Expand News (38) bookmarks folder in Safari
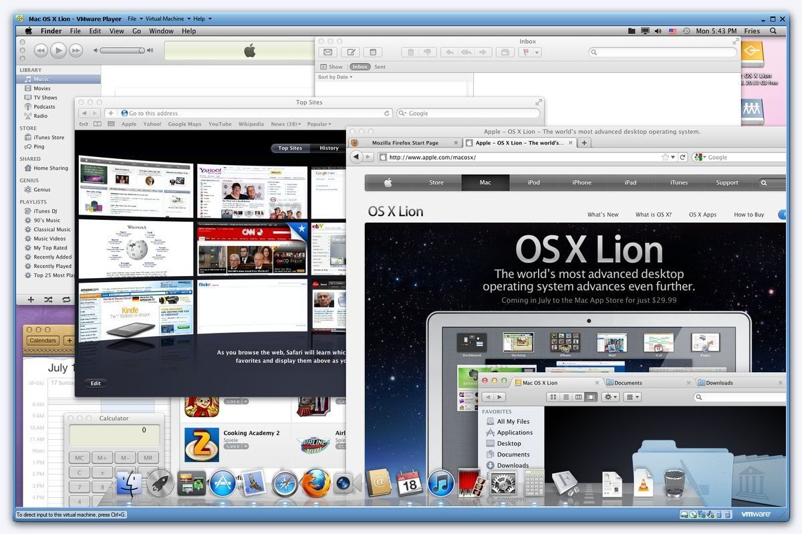This screenshot has width=802, height=534. [x=286, y=124]
